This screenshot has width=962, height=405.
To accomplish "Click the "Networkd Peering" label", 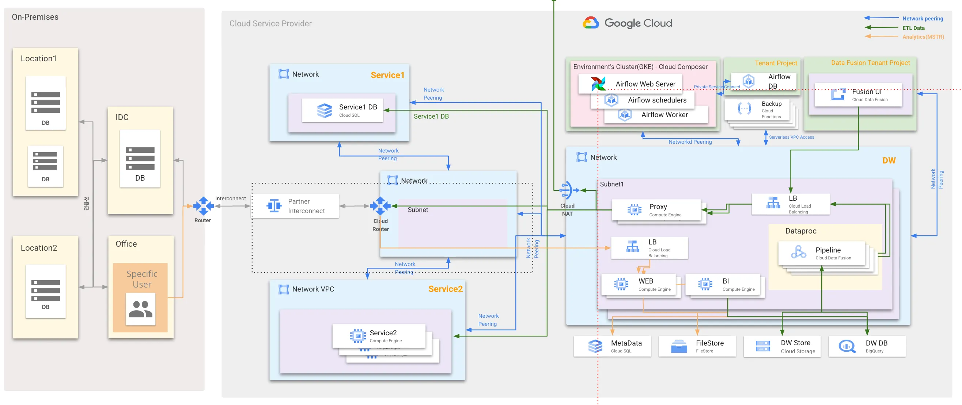I will click(x=690, y=142).
